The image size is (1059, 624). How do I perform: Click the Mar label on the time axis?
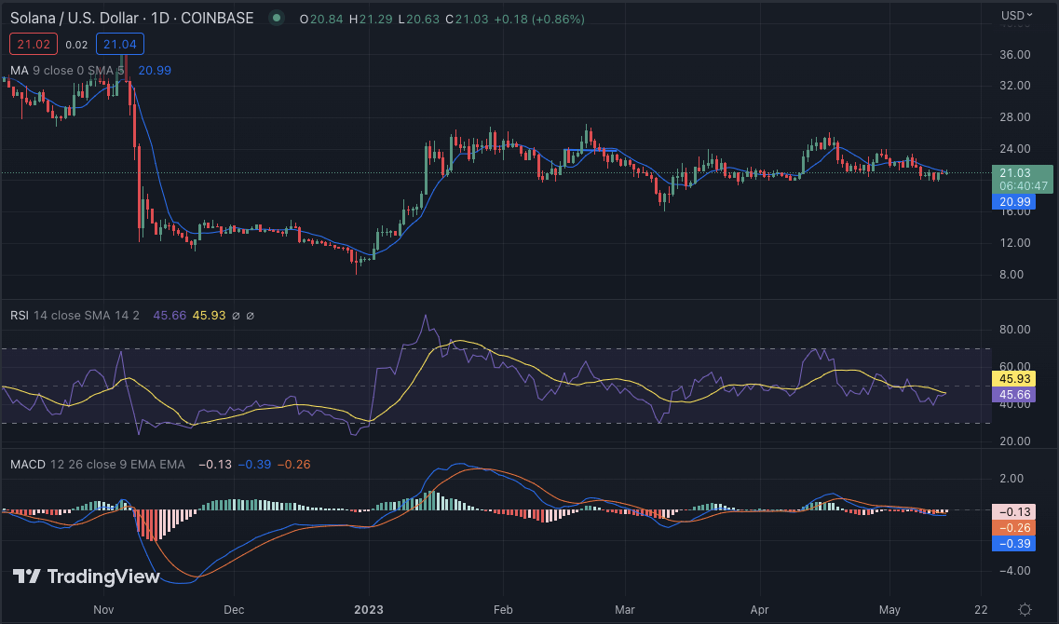pos(625,610)
